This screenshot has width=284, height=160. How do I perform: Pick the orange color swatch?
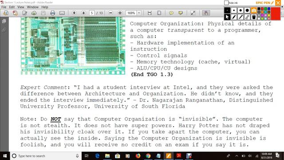[x=262, y=12]
